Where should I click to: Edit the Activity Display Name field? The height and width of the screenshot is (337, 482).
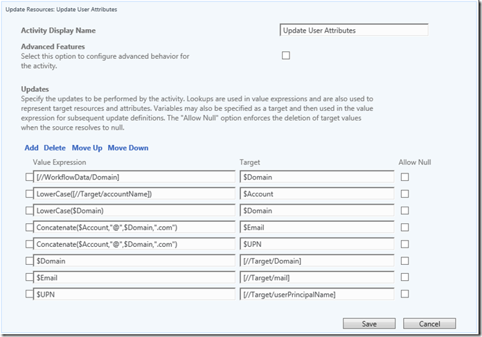point(354,31)
